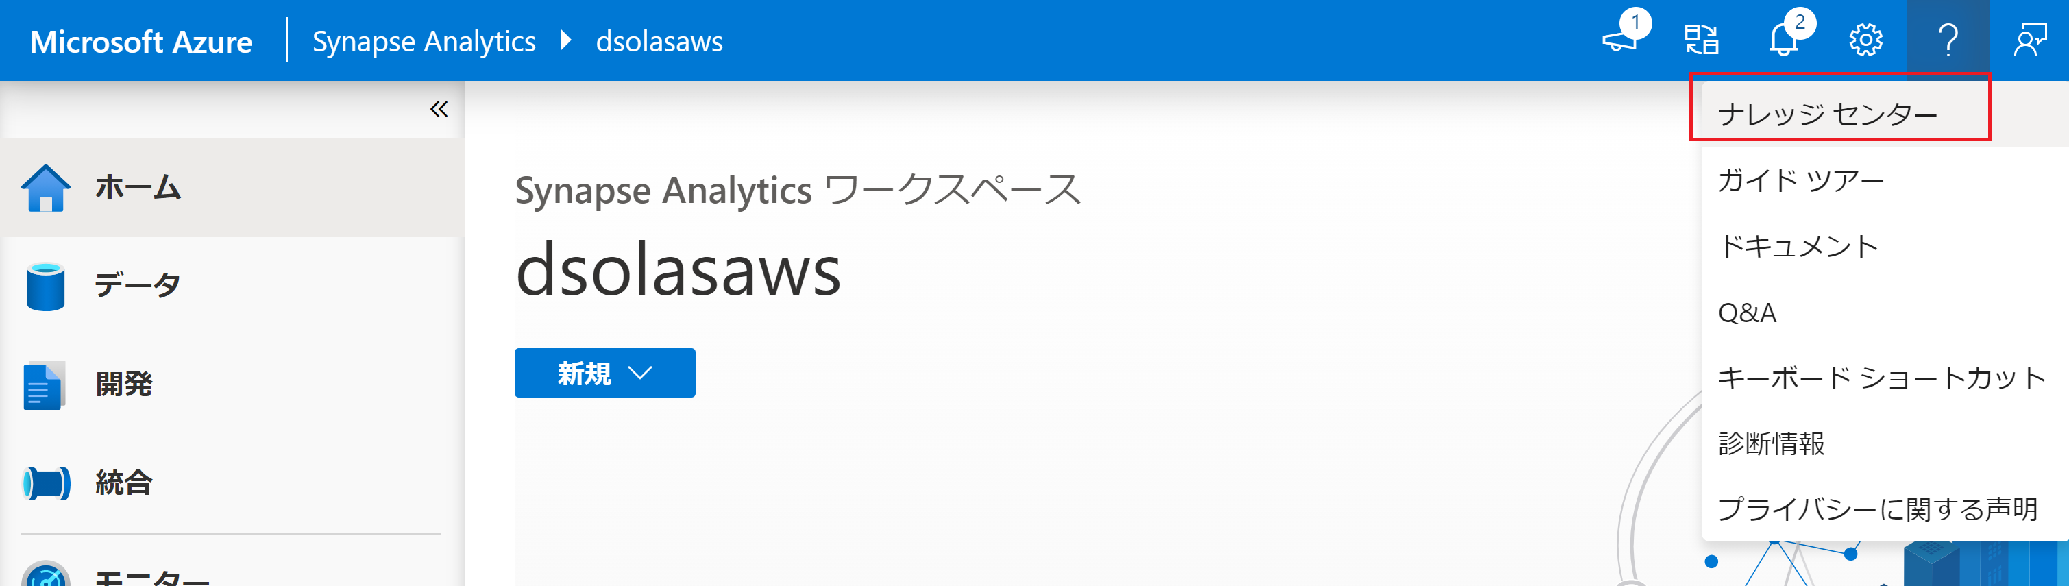The width and height of the screenshot is (2069, 586).
Task: Click the データ cylinder icon
Action: tap(46, 286)
